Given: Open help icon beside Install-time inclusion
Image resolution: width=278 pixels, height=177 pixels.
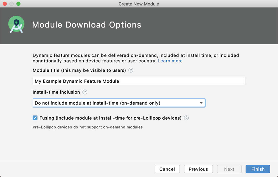Looking at the screenshot, I should click(85, 92).
